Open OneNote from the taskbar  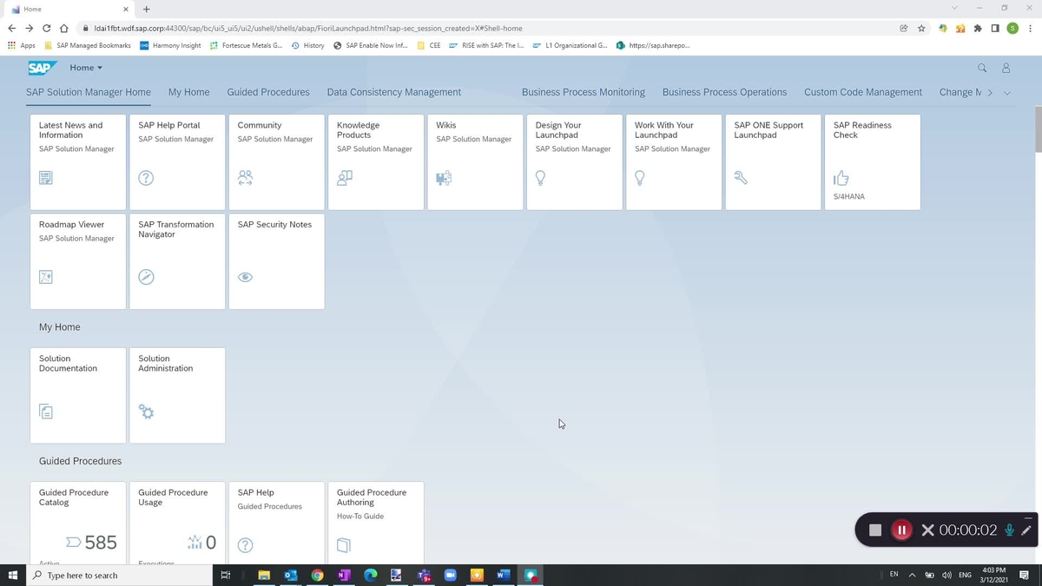click(344, 575)
